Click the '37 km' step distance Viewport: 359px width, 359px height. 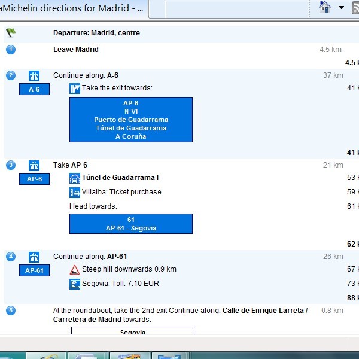pos(333,75)
